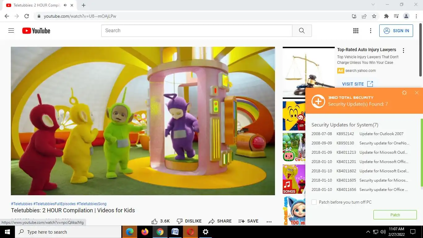Open Windows Settings gear on taskbar
The height and width of the screenshot is (238, 423).
[x=206, y=232]
